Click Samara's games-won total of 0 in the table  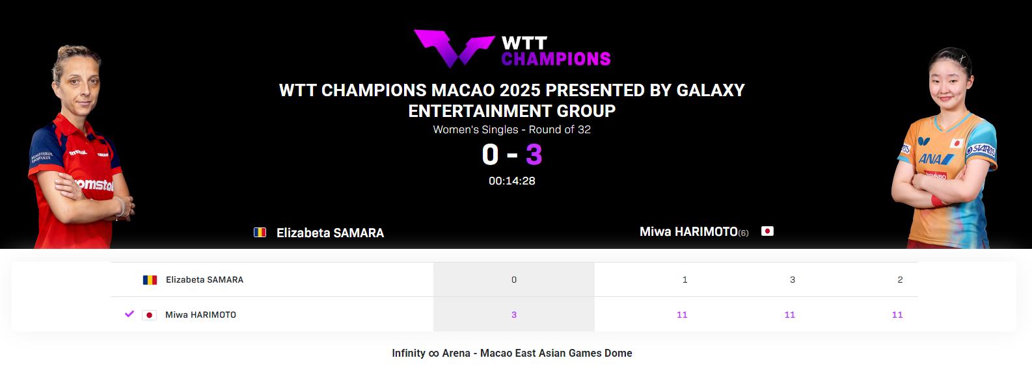514,280
